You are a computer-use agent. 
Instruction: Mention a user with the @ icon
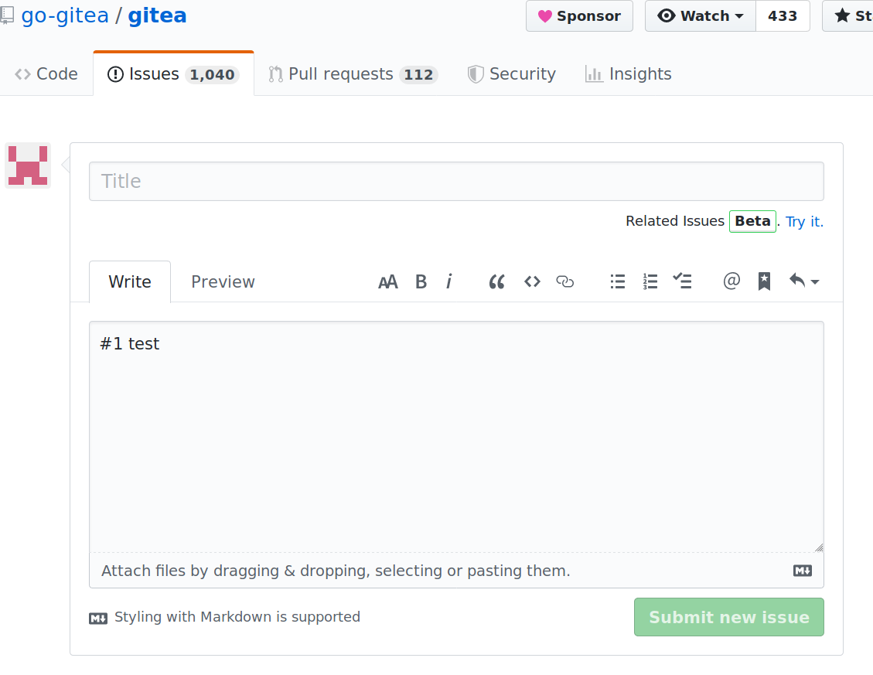[731, 281]
